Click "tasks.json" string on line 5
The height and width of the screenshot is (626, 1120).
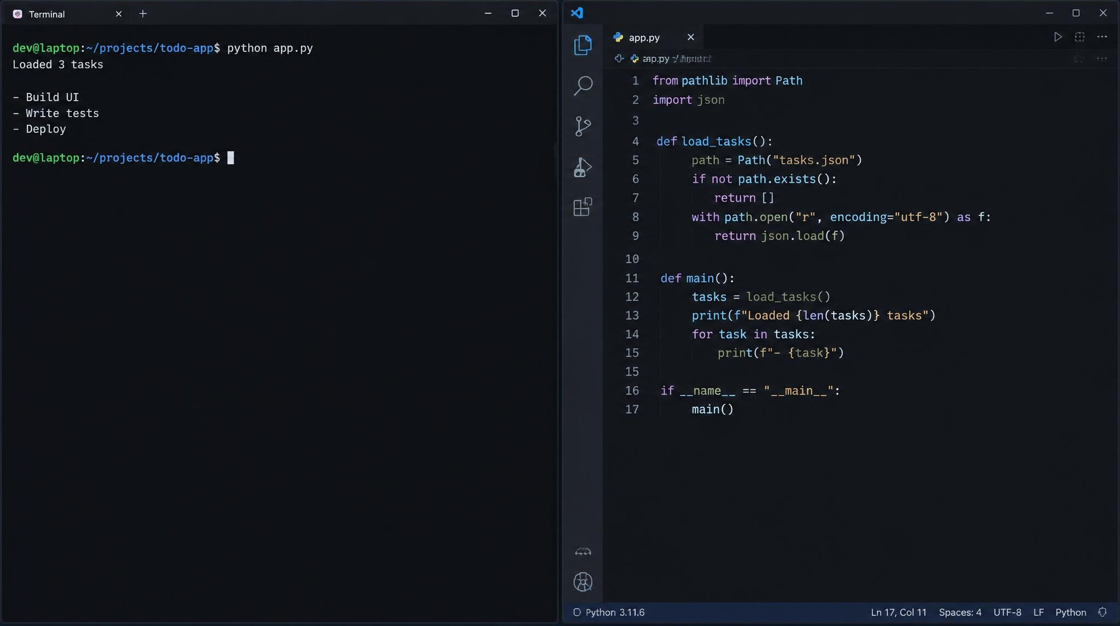(x=813, y=160)
